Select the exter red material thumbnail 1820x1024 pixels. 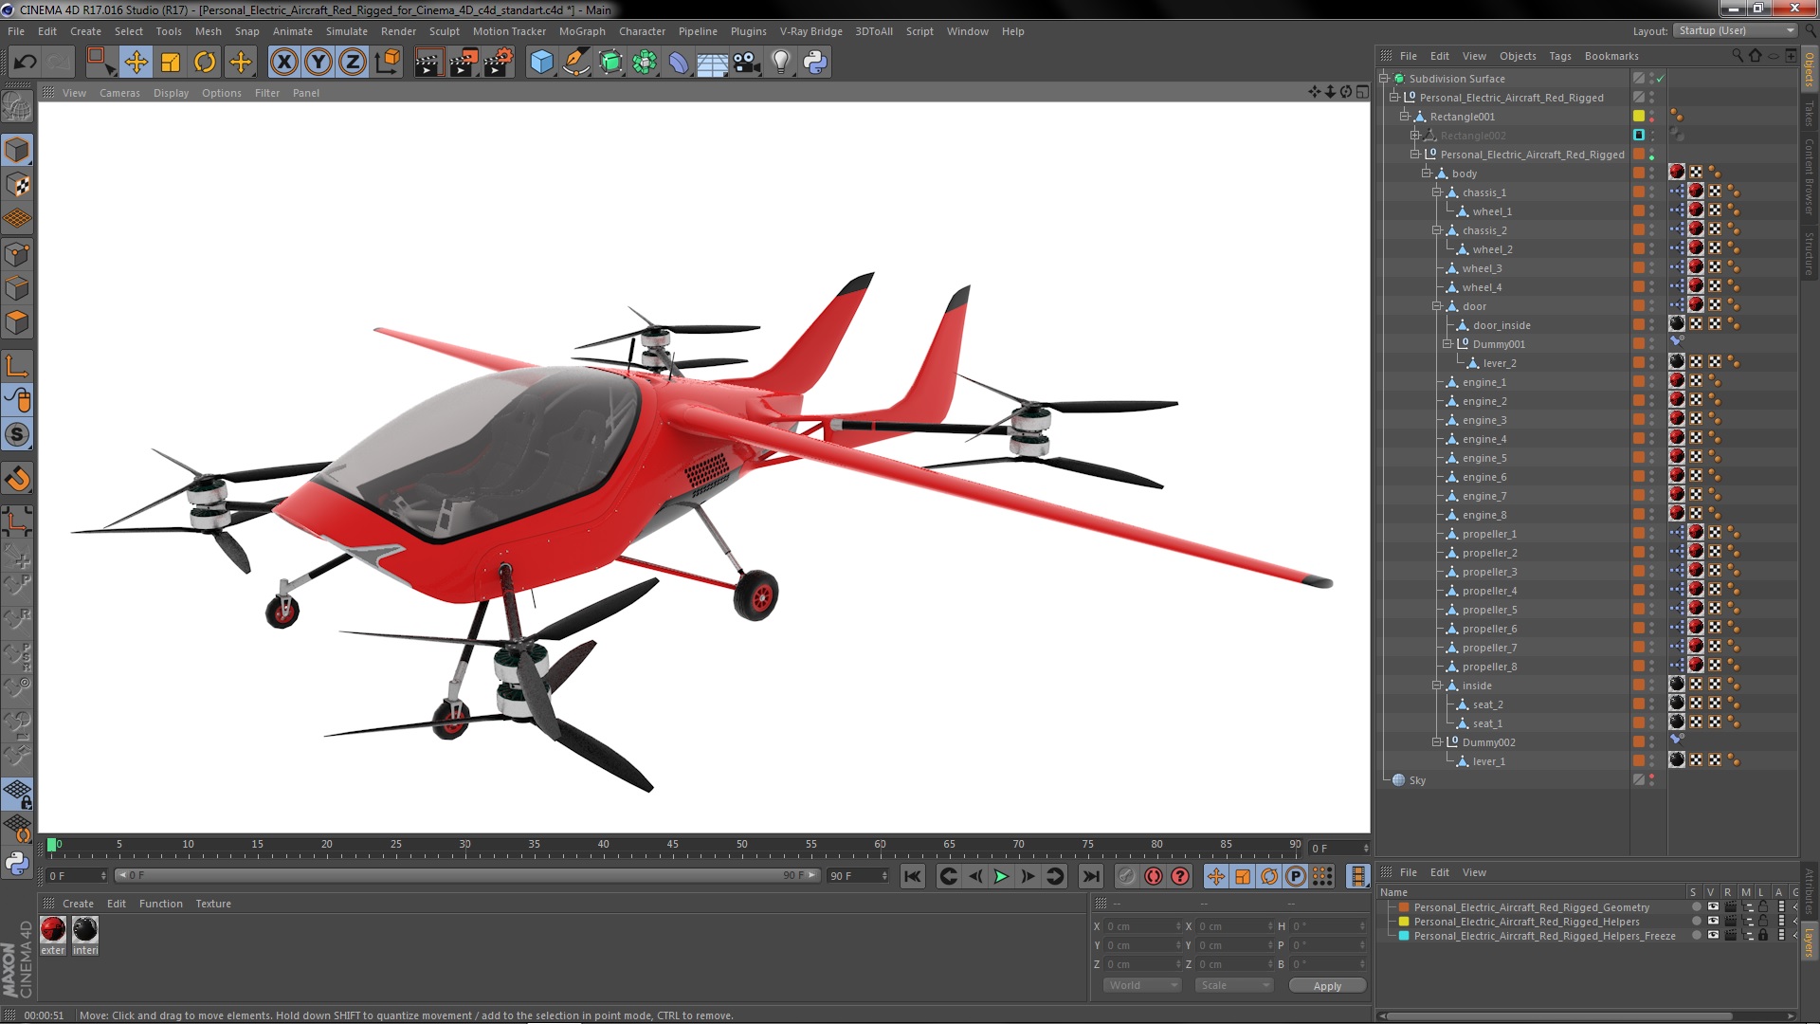pos(53,929)
